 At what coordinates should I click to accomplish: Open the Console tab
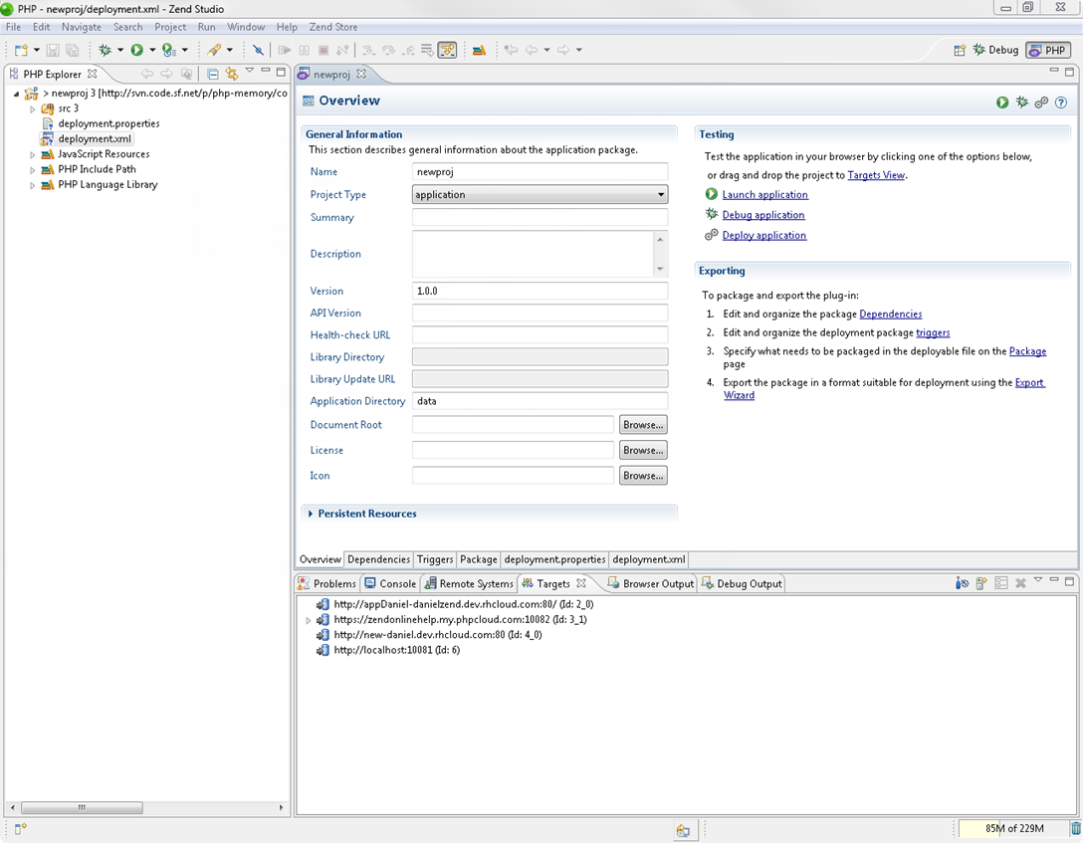click(391, 583)
